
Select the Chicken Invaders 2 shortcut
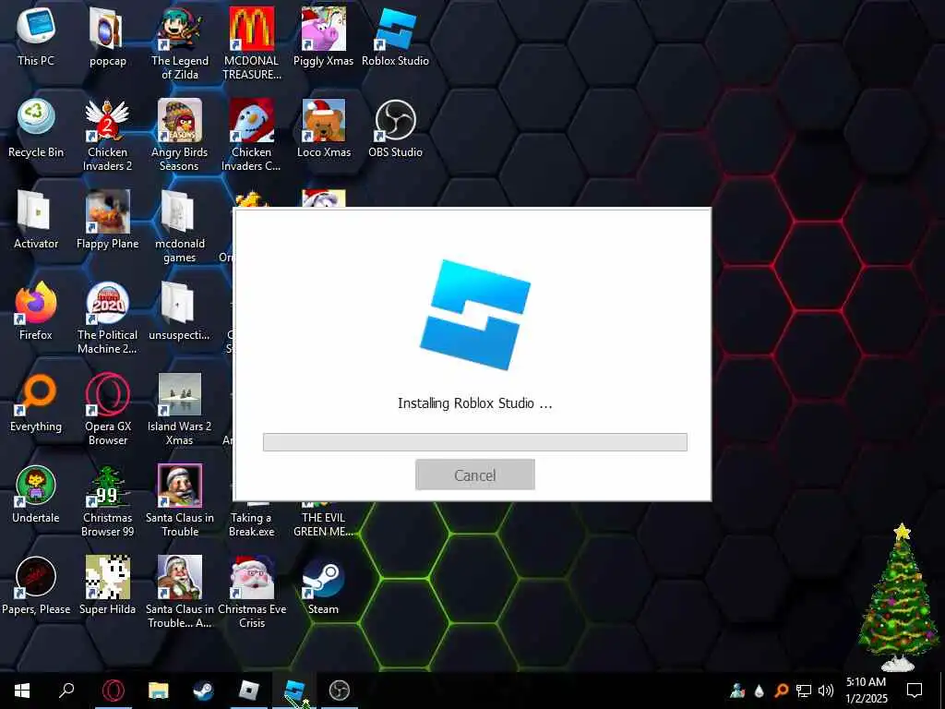[x=107, y=135]
